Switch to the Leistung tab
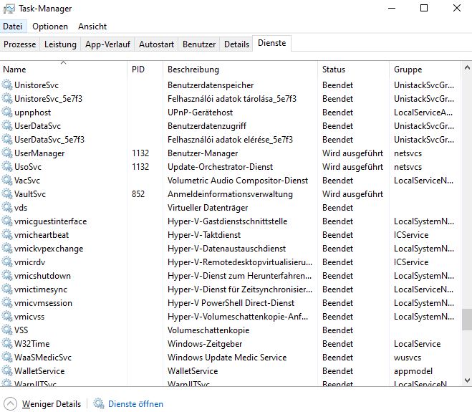Screen dimensions: 472x412 tap(60, 44)
